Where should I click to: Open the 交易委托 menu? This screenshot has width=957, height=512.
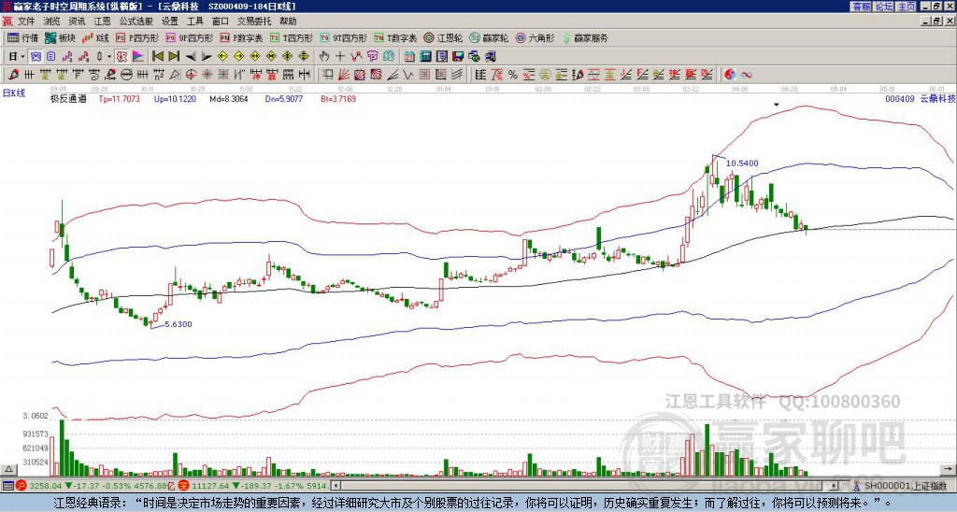point(254,21)
